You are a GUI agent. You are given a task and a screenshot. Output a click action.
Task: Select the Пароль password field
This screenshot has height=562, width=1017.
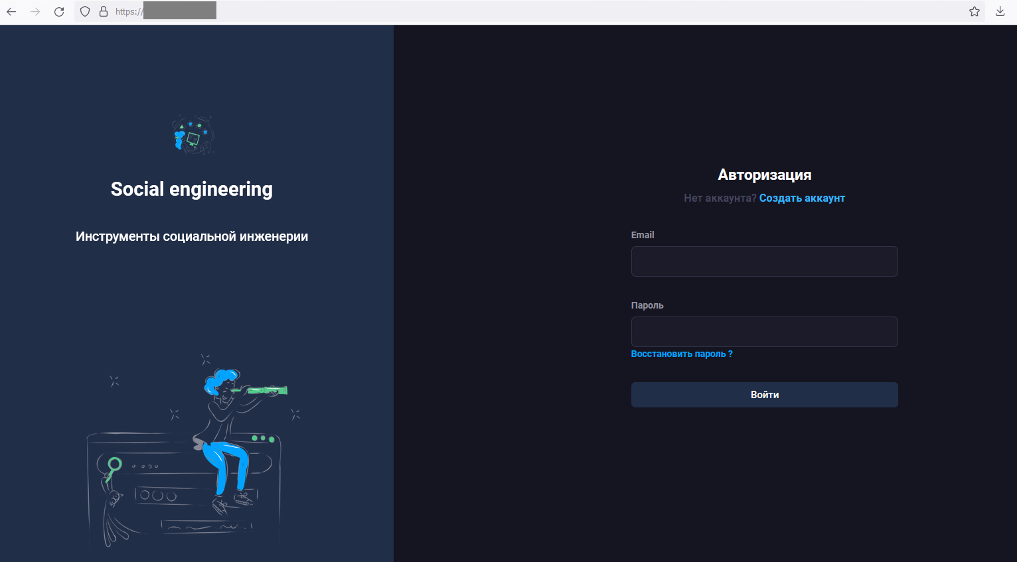[x=764, y=332]
